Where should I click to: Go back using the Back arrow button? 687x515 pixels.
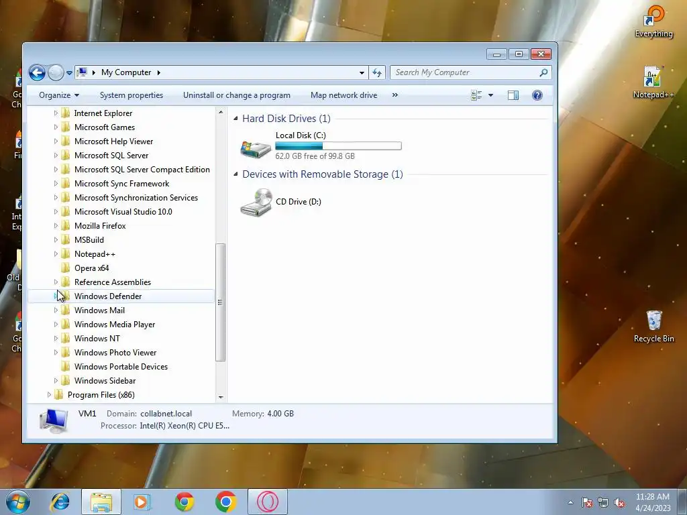pyautogui.click(x=38, y=72)
